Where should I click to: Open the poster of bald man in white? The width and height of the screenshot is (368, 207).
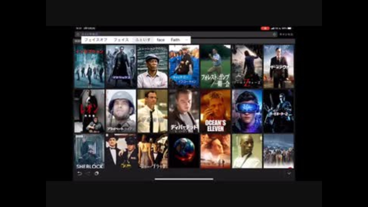(x=247, y=151)
